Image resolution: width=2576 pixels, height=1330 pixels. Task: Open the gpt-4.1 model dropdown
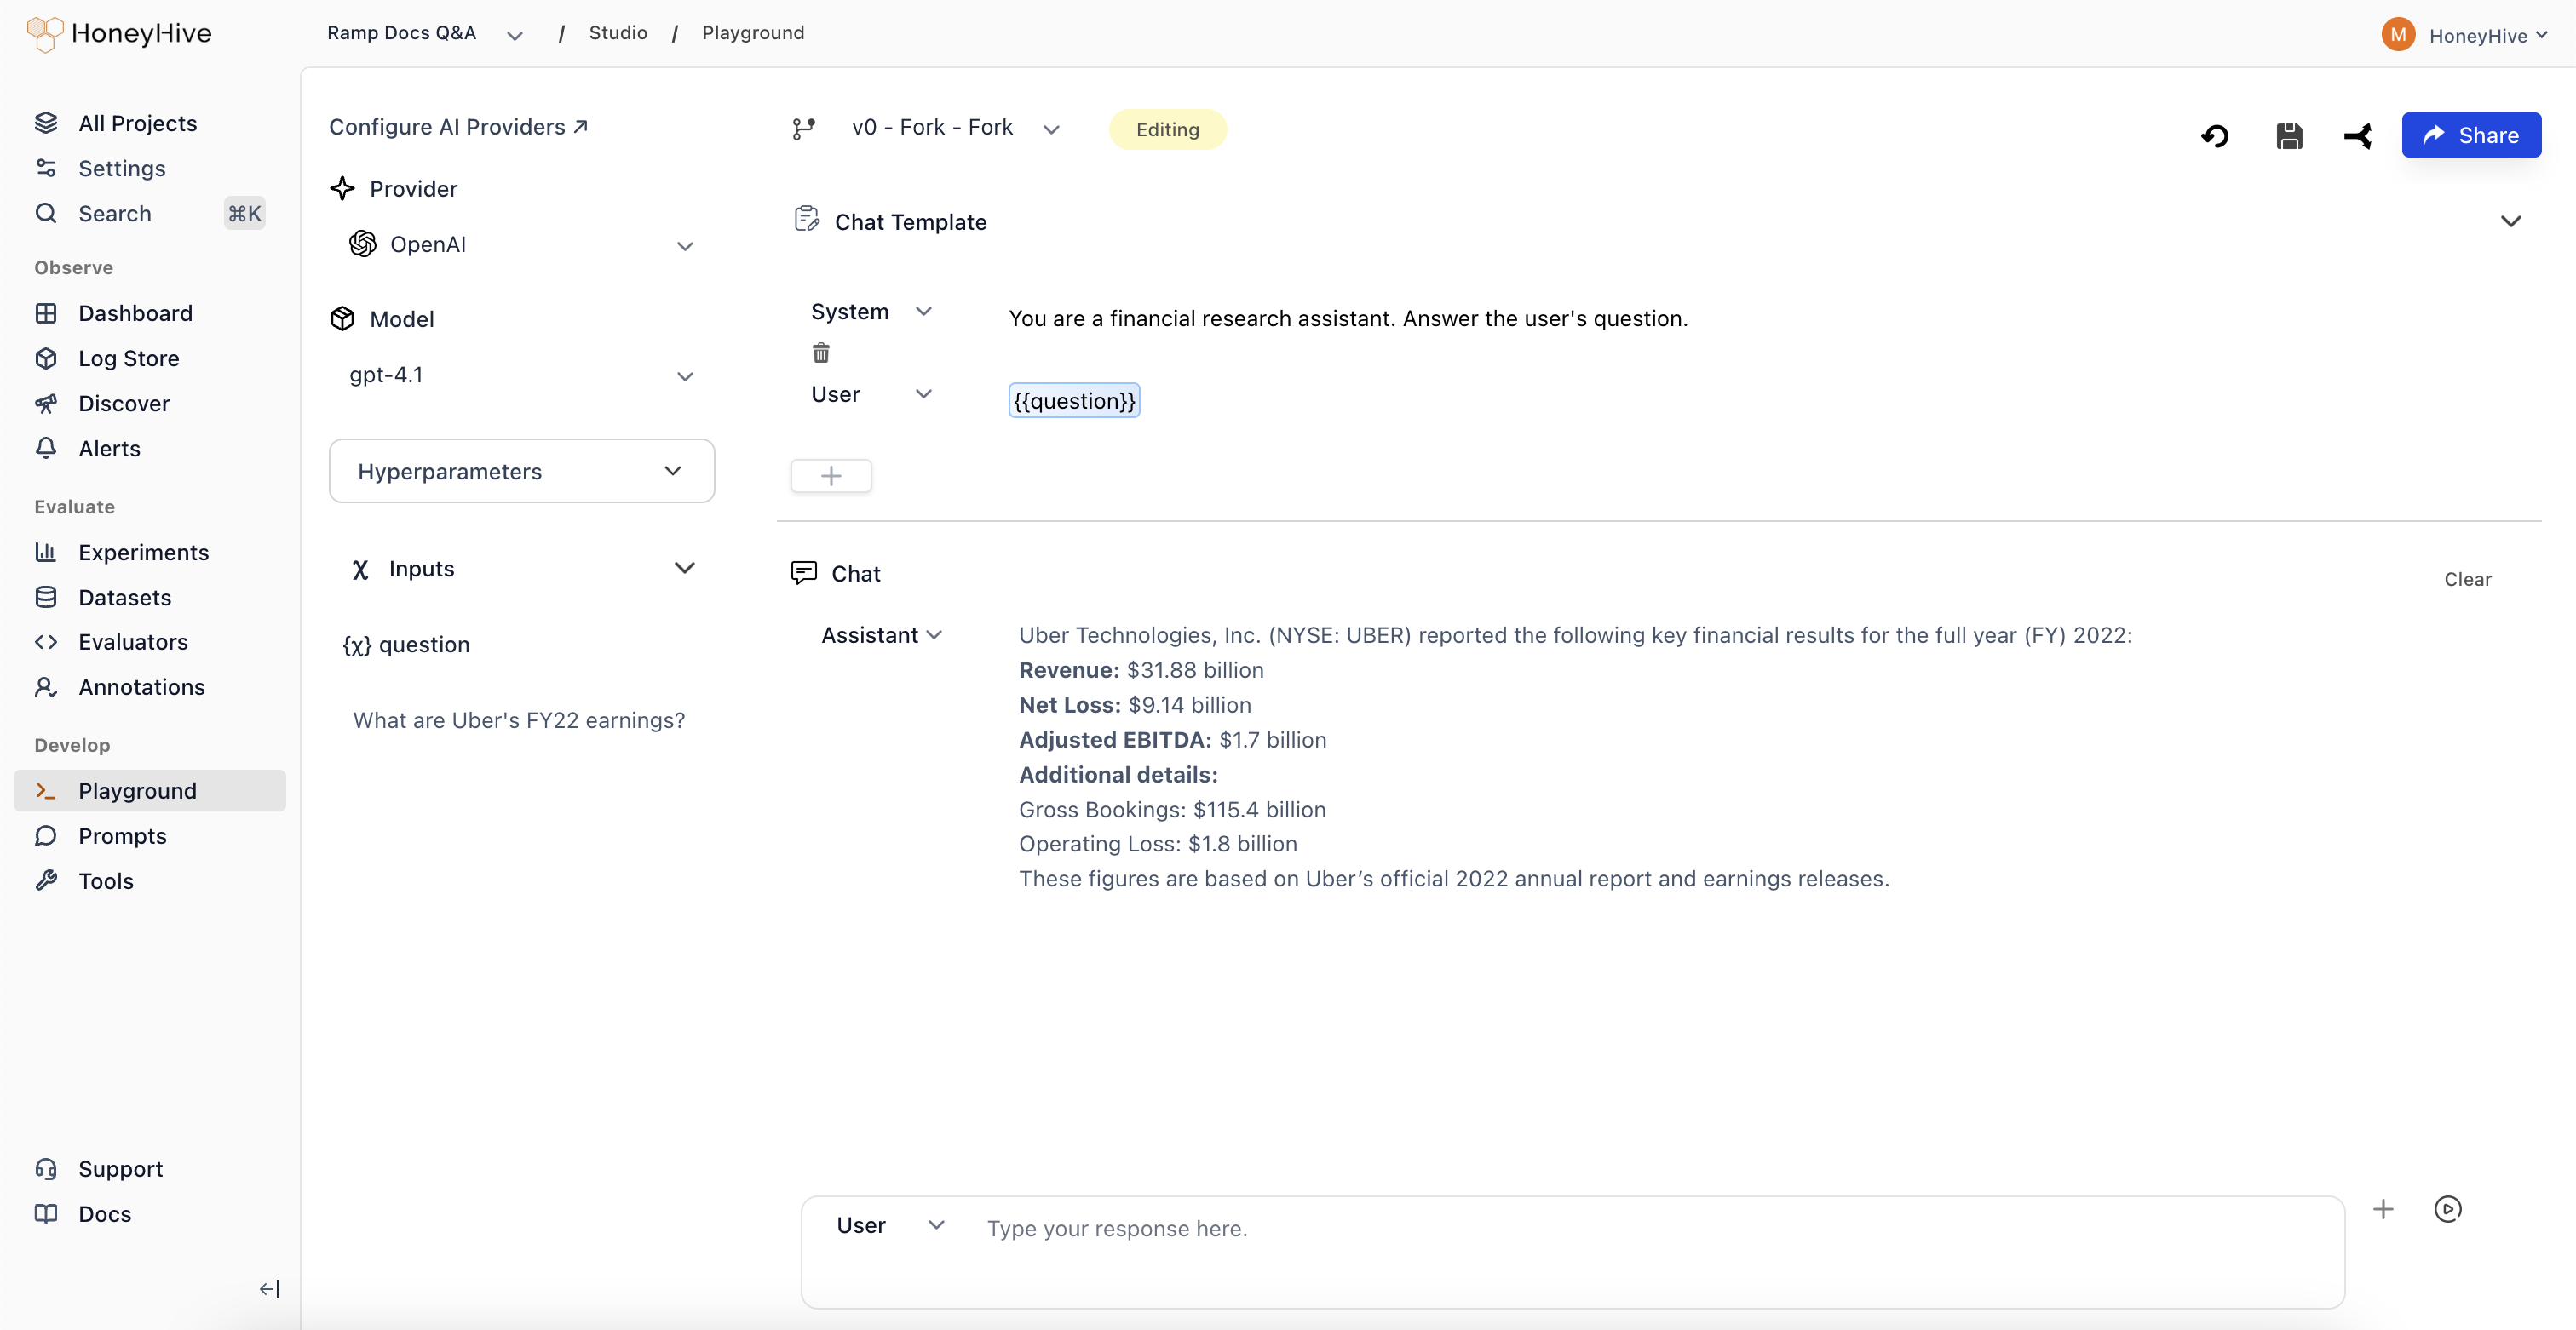click(x=520, y=375)
